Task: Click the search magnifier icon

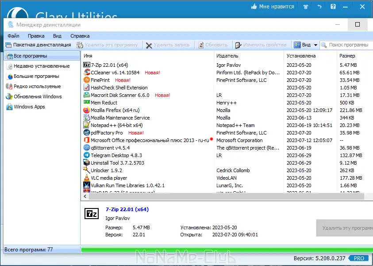Action: click(324, 45)
